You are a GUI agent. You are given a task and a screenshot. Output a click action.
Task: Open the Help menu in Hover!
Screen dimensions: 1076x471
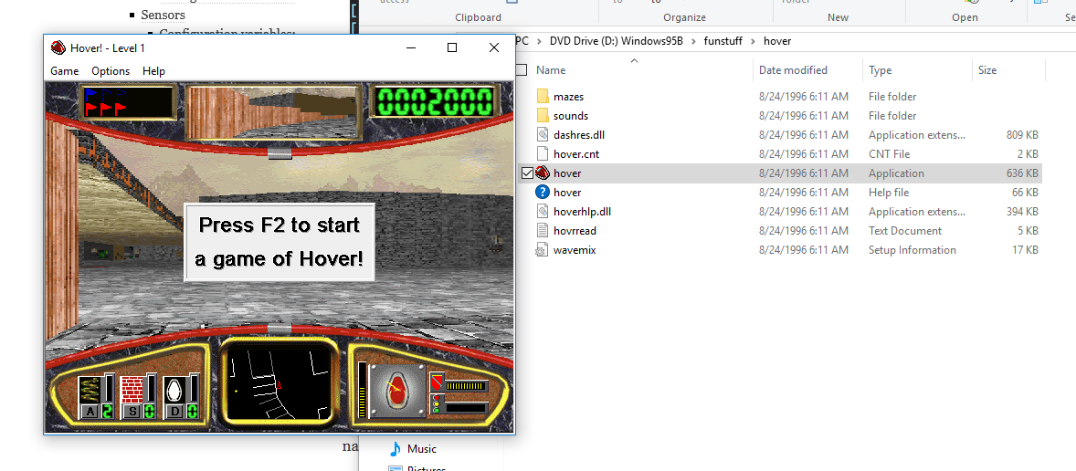coord(153,70)
